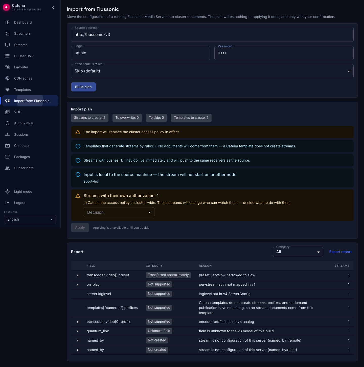Go to Subscribers page
The image size is (364, 367).
(x=30, y=168)
